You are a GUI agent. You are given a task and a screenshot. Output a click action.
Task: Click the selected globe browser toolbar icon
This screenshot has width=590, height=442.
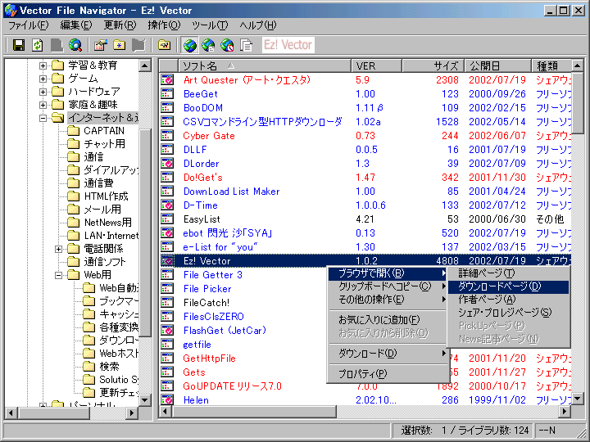pos(189,46)
